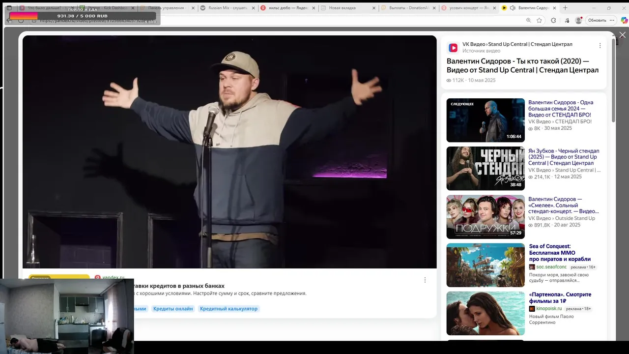
Task: Open the VK Видео › Stand Up Central source link
Action: [x=517, y=44]
